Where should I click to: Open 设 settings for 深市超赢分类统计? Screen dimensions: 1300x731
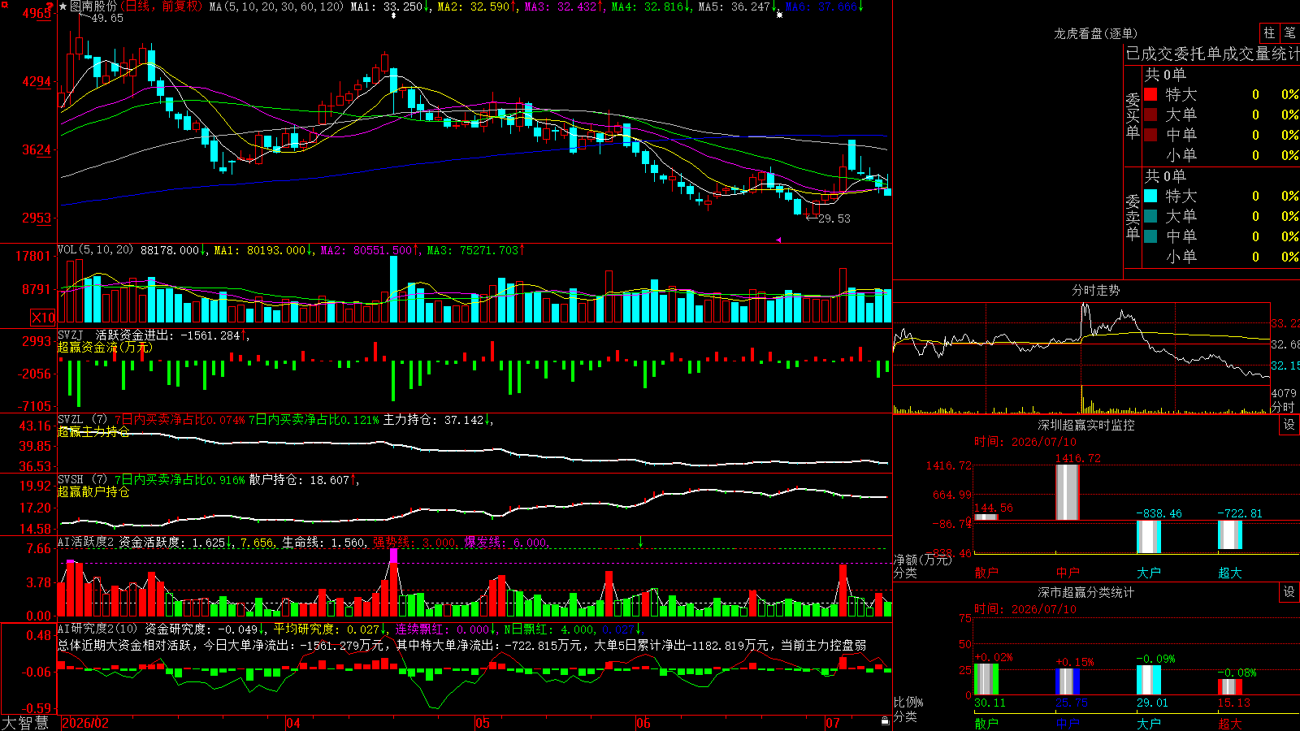point(1289,592)
